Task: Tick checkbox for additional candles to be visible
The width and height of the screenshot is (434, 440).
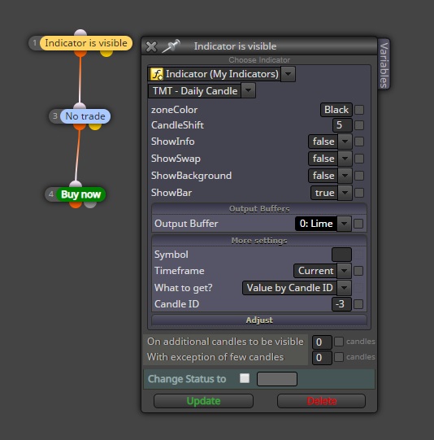Action: point(339,342)
